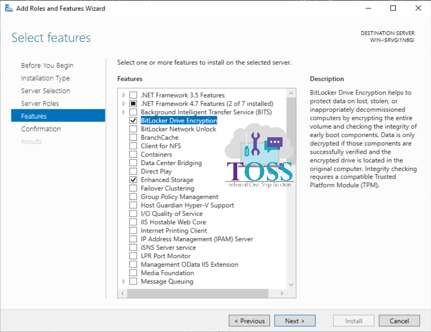Click the Next button
This screenshot has width=431, height=332.
click(x=295, y=320)
